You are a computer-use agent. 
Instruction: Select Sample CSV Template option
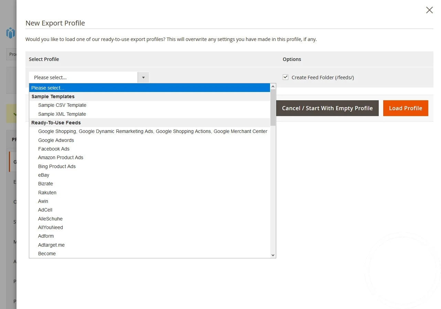[62, 105]
